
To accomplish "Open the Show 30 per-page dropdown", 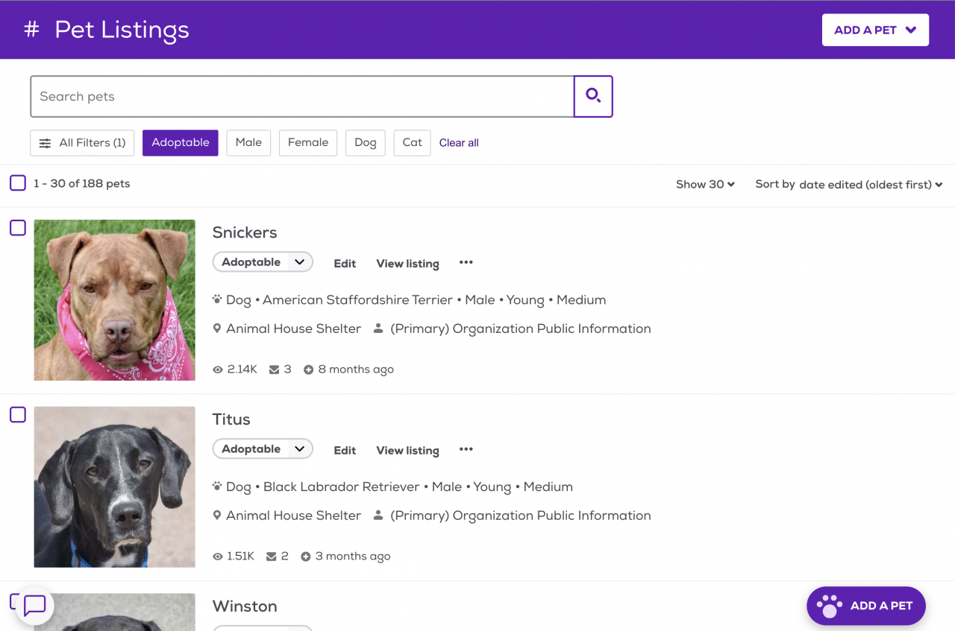I will coord(705,184).
